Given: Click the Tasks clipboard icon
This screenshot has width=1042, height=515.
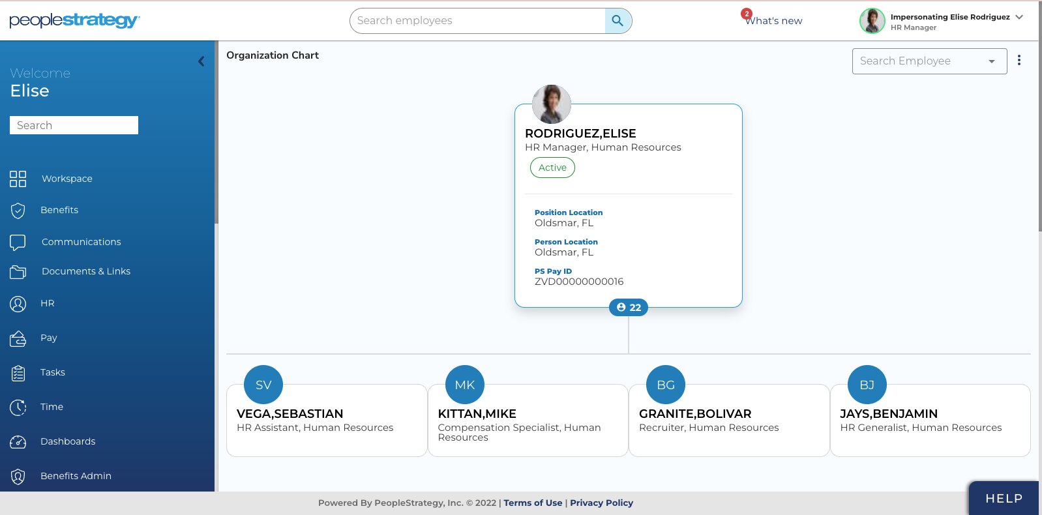Looking at the screenshot, I should (x=18, y=373).
